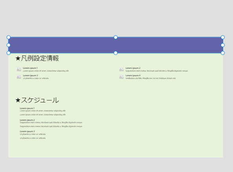Click "Lorem ipsum 2" title in 凡例設定情報 section
Viewport: 233px width, 172px height.
tap(133, 68)
